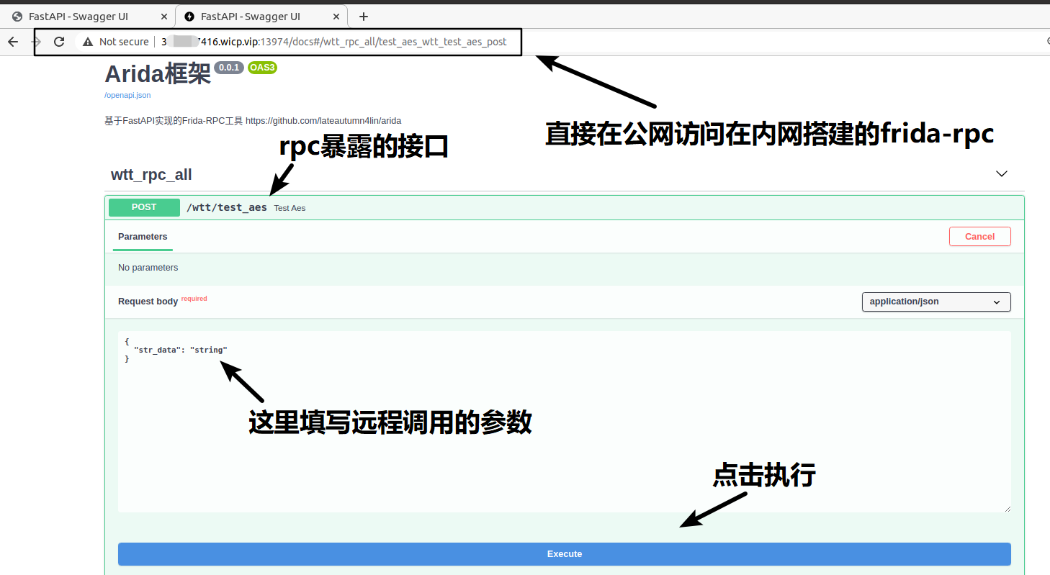Image resolution: width=1050 pixels, height=575 pixels.
Task: Click the favicon of the active tab
Action: click(x=189, y=17)
